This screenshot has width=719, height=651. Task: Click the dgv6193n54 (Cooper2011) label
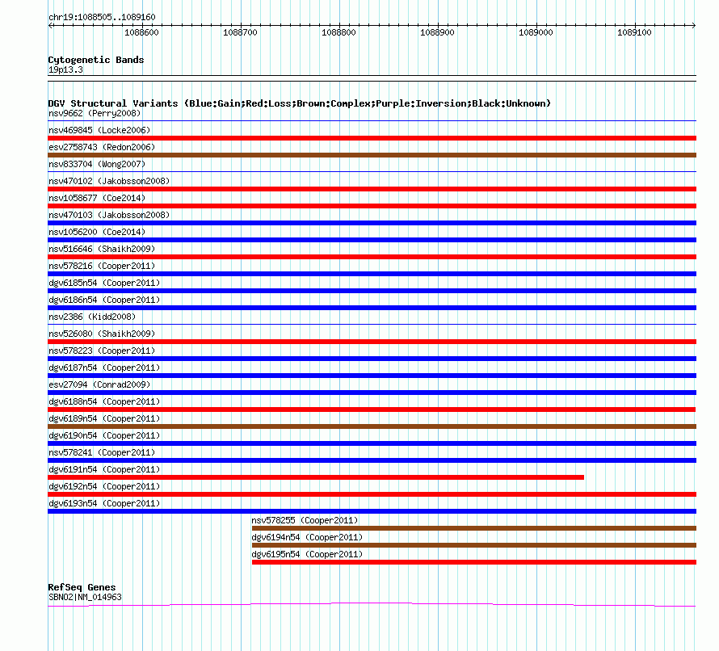coord(104,503)
